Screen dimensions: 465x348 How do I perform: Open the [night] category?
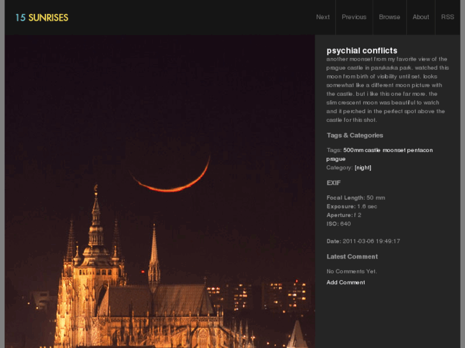click(x=363, y=168)
